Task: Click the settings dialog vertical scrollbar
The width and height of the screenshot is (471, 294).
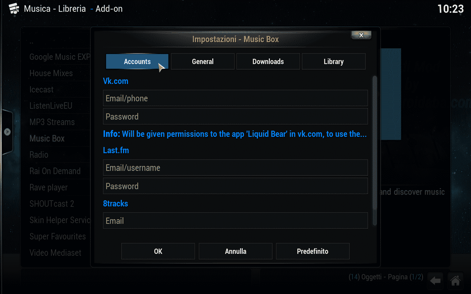Action: [375, 150]
